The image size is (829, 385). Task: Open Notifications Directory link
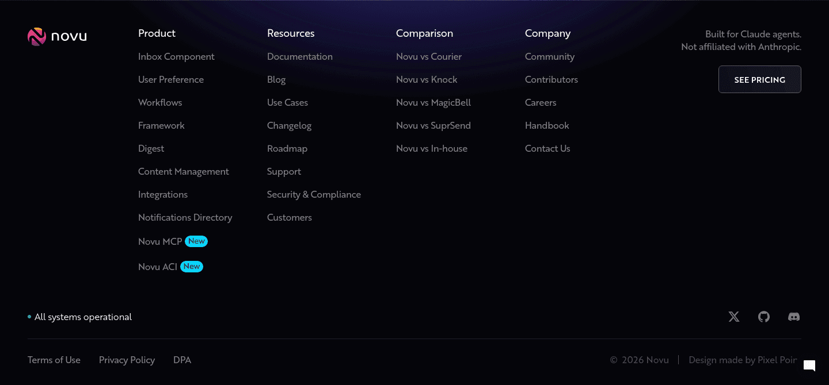185,217
